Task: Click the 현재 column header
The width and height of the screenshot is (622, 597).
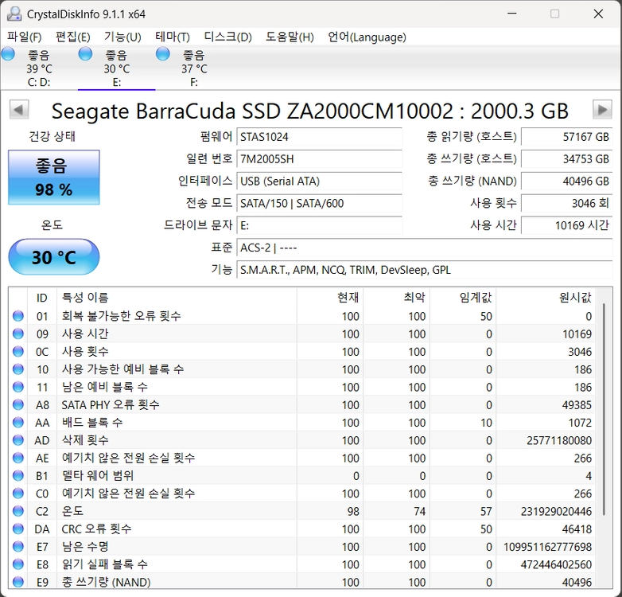Action: point(330,298)
